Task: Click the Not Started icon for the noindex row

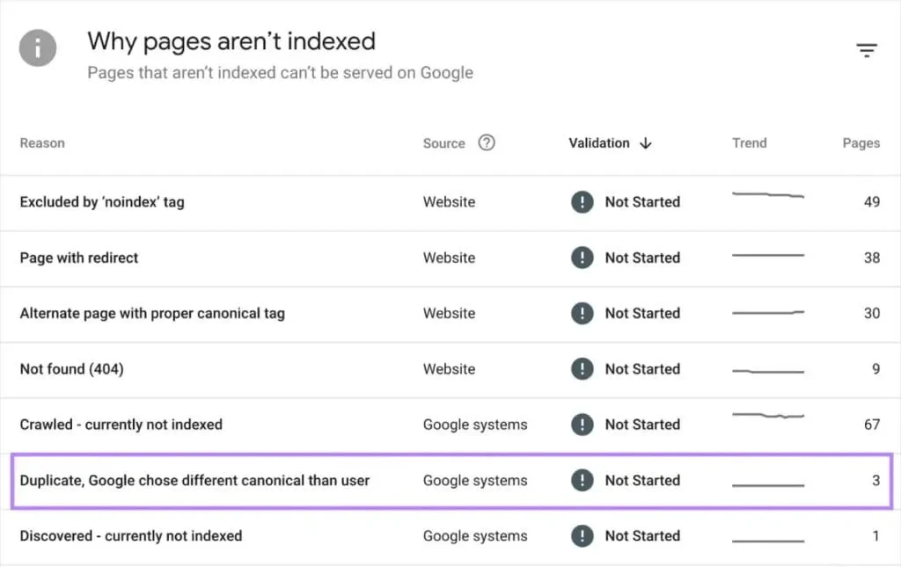Action: coord(582,201)
